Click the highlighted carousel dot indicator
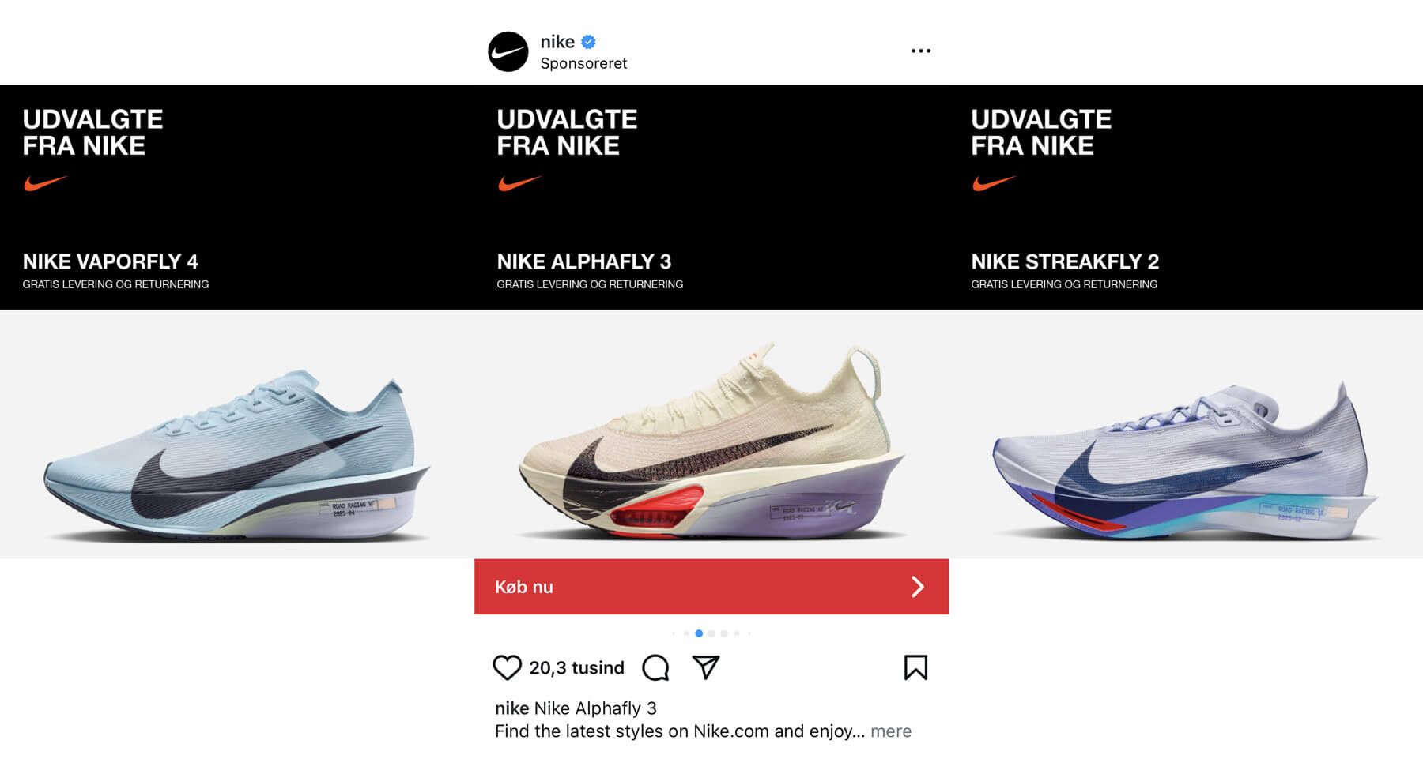Screen dimensions: 1423x774 699,633
